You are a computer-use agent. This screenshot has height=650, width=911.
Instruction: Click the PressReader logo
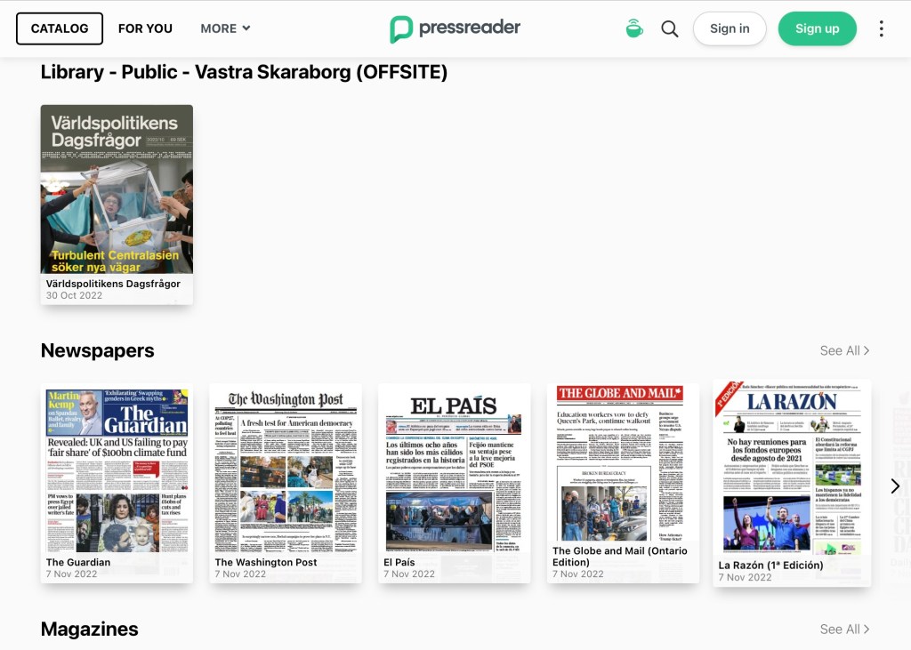coord(455,28)
